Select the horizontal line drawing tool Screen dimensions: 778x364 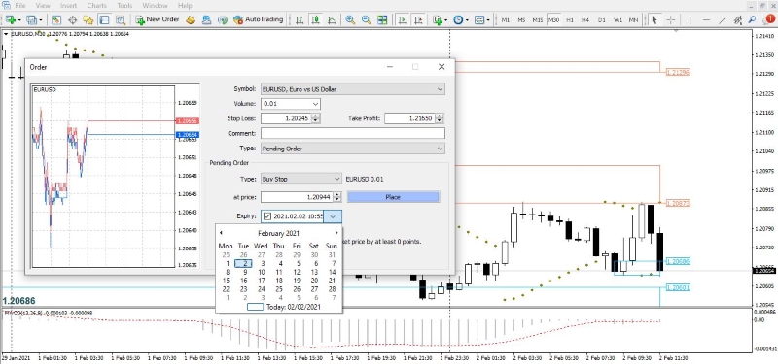pos(707,19)
